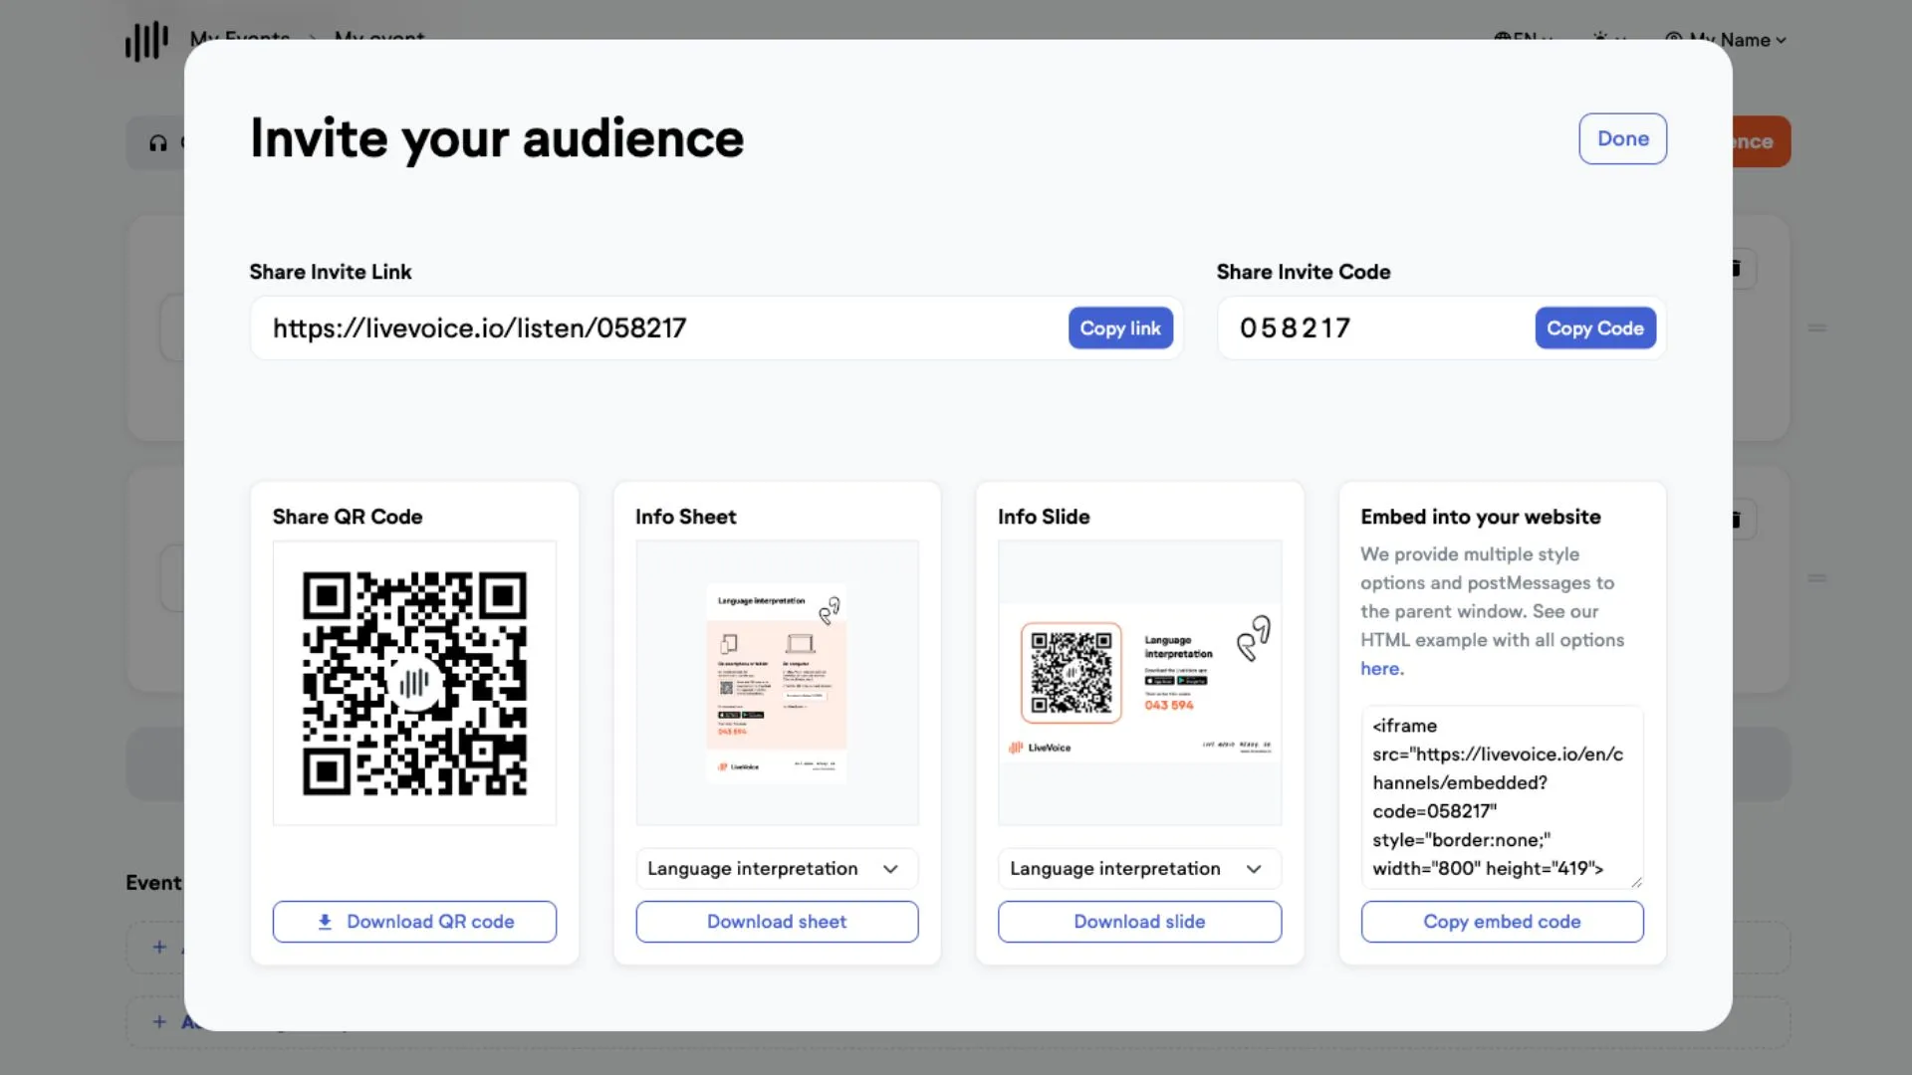Viewport: 1912px width, 1075px height.
Task: Download the QR code
Action: (x=414, y=922)
